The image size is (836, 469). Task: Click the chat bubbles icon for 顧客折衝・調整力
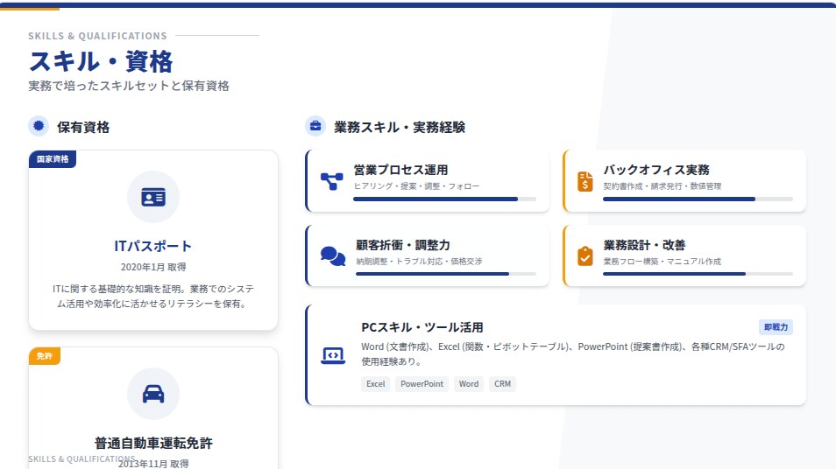click(333, 256)
